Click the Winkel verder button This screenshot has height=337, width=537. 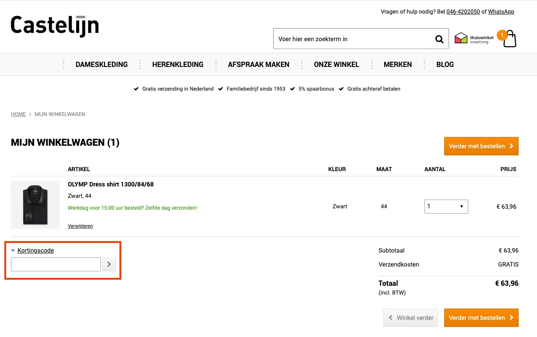(411, 318)
